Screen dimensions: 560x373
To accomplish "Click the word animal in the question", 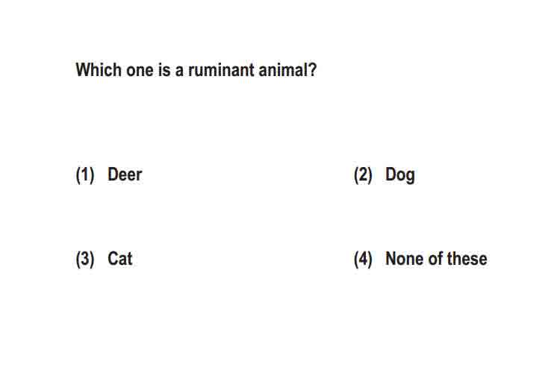I will click(283, 70).
